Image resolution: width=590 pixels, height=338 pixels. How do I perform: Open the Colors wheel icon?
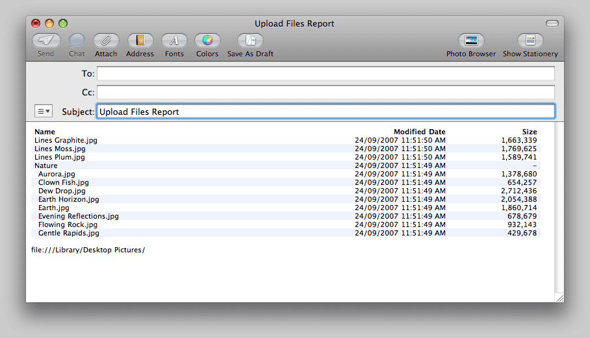tap(207, 40)
